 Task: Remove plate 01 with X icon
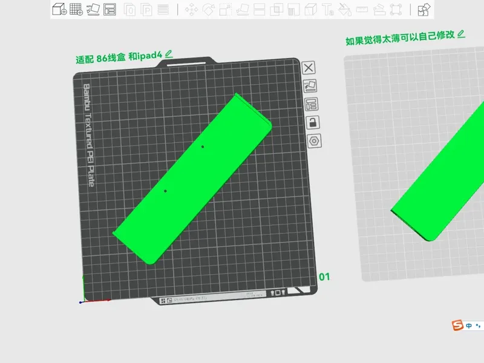(x=309, y=68)
